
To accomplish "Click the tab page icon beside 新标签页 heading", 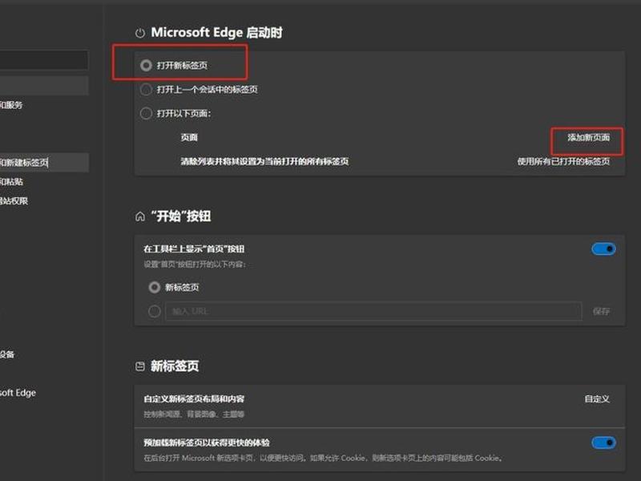I will [x=139, y=366].
